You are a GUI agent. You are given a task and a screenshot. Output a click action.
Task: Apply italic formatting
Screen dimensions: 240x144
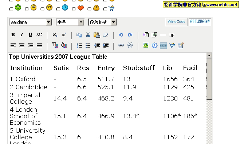pyautogui.click(x=22, y=35)
